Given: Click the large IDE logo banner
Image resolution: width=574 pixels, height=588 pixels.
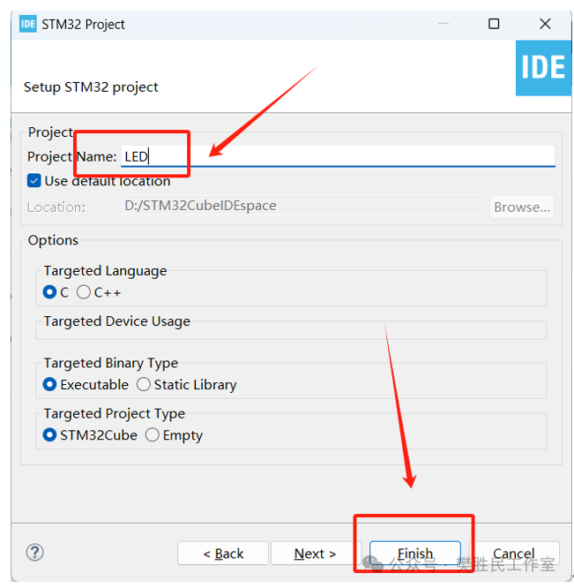Looking at the screenshot, I should click(543, 68).
